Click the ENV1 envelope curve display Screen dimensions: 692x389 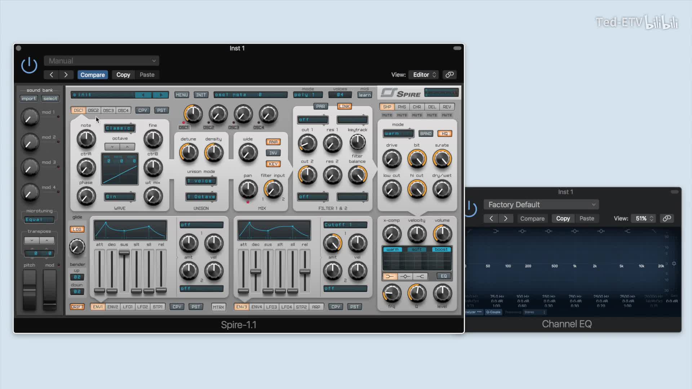click(x=130, y=230)
